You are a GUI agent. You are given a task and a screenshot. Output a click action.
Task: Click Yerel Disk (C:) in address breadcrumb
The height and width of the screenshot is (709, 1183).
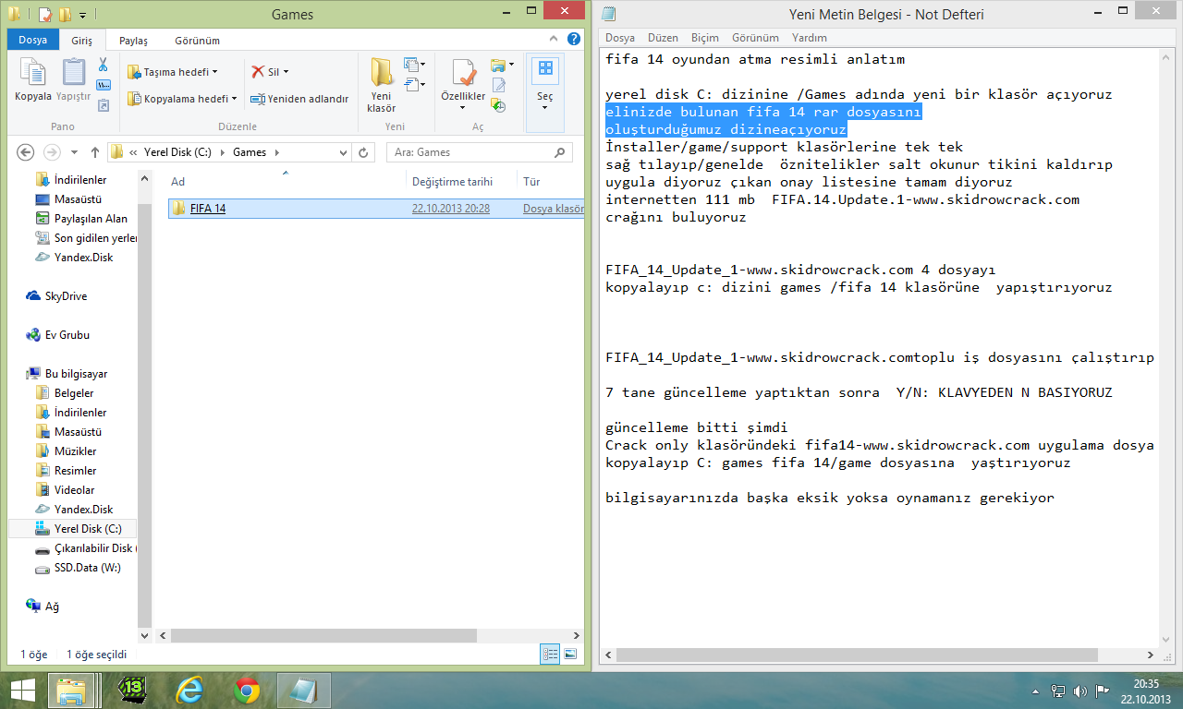pyautogui.click(x=179, y=152)
